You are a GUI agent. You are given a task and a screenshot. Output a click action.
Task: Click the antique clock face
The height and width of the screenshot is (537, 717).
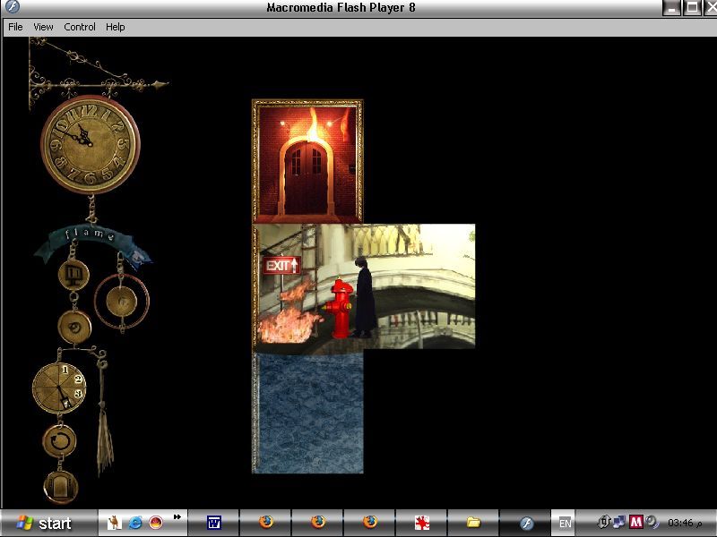(91, 145)
